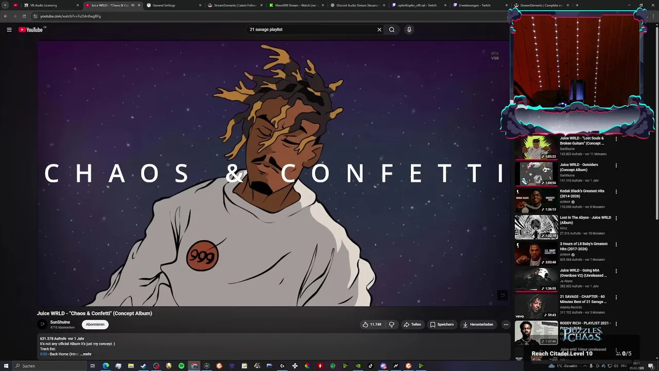Image resolution: width=659 pixels, height=371 pixels.
Task: Open the 'Kodak Black's Greatest Hits' title
Action: click(582, 193)
